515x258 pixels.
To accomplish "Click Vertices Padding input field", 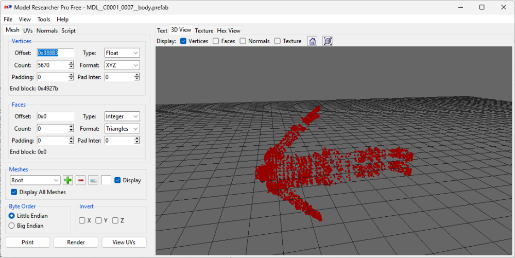I will 53,77.
